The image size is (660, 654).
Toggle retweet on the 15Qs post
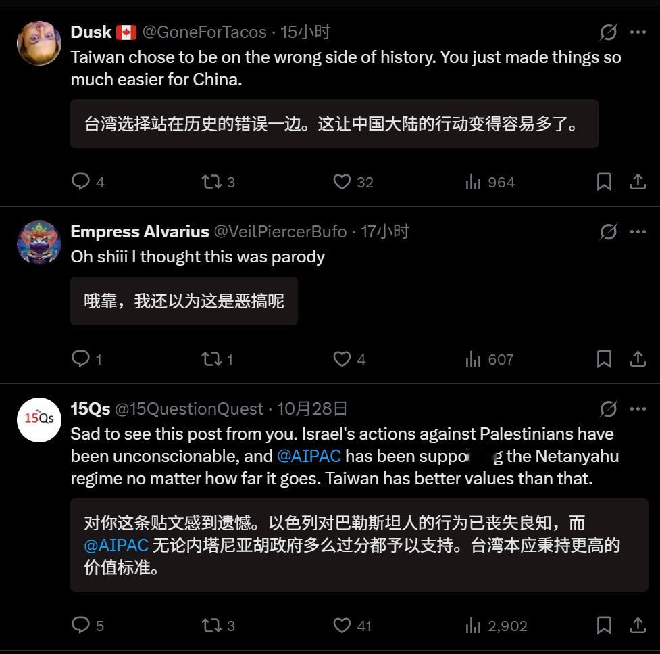click(x=211, y=626)
